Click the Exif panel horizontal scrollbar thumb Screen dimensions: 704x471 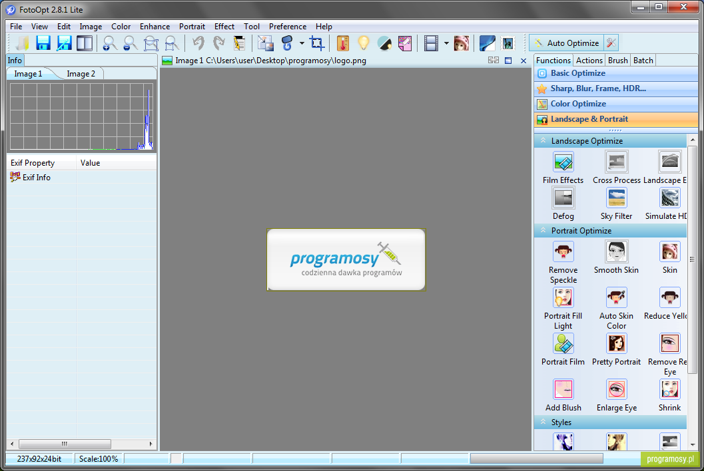pos(65,444)
